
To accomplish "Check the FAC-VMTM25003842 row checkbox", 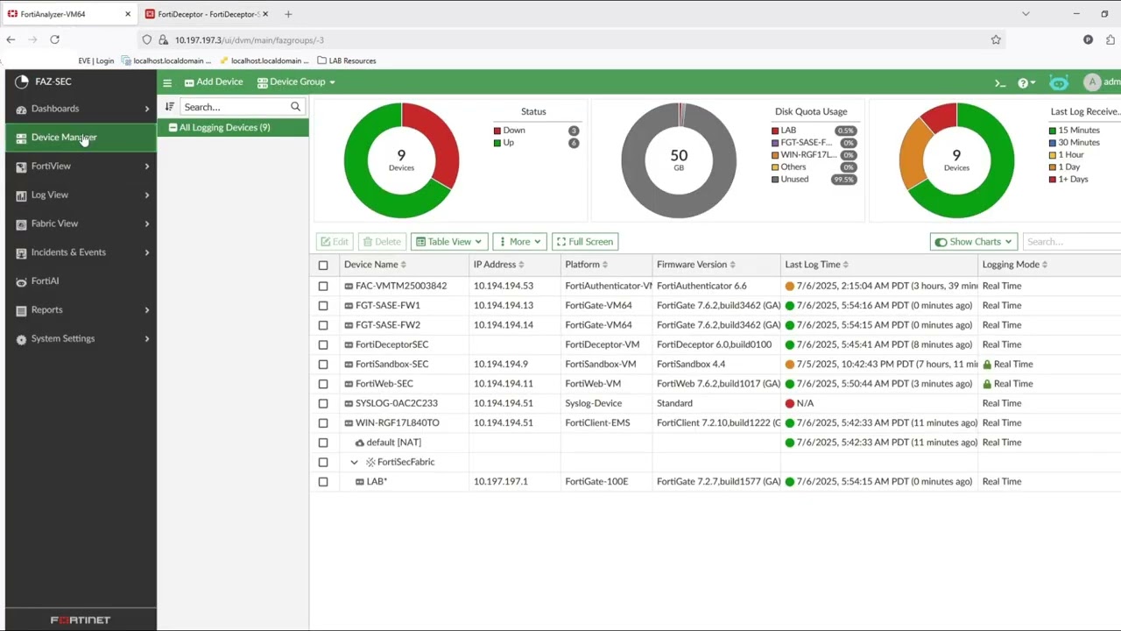I will click(x=323, y=287).
